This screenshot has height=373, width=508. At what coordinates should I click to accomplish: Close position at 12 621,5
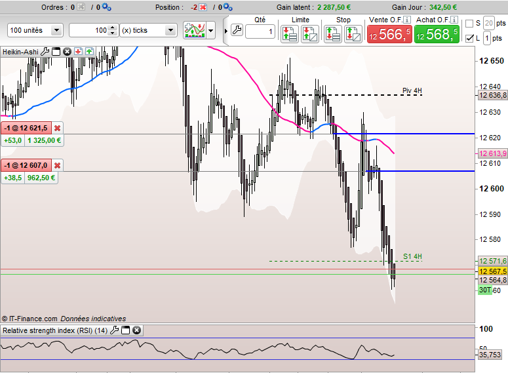click(x=57, y=128)
